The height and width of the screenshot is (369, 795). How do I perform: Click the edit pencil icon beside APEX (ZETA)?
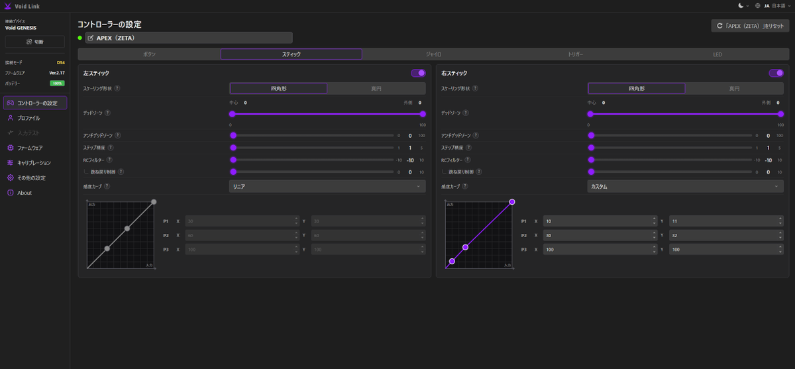tap(91, 38)
